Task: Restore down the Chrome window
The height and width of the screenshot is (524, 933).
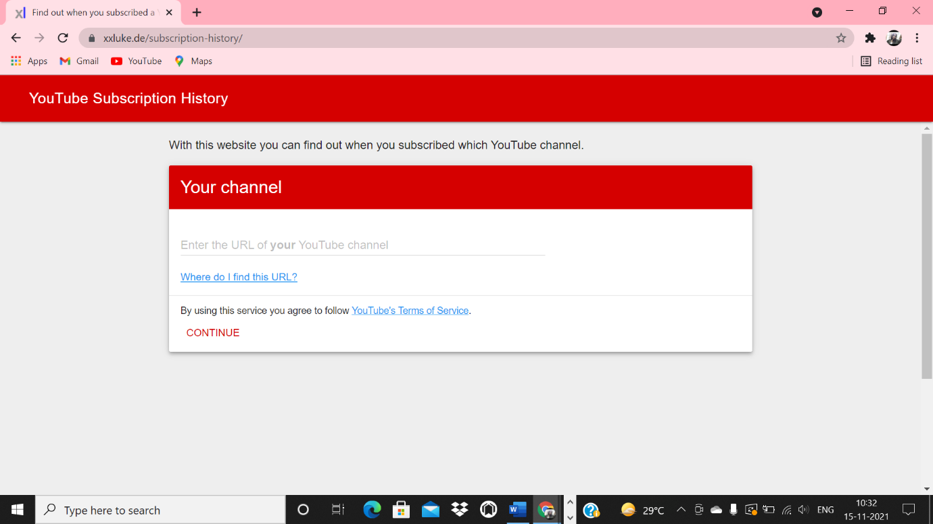Action: point(882,11)
